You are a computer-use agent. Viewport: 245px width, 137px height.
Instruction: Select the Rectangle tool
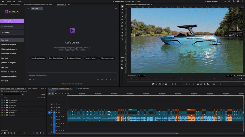point(122,26)
